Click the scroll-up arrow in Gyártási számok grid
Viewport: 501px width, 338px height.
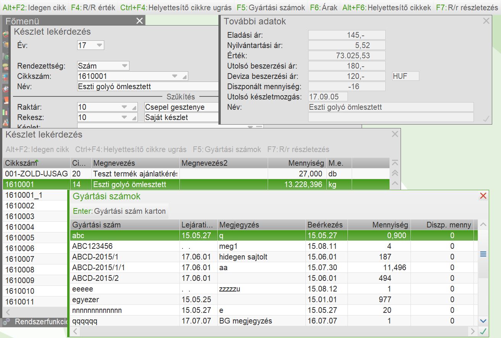[483, 225]
